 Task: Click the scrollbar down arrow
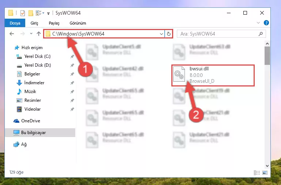point(267,166)
